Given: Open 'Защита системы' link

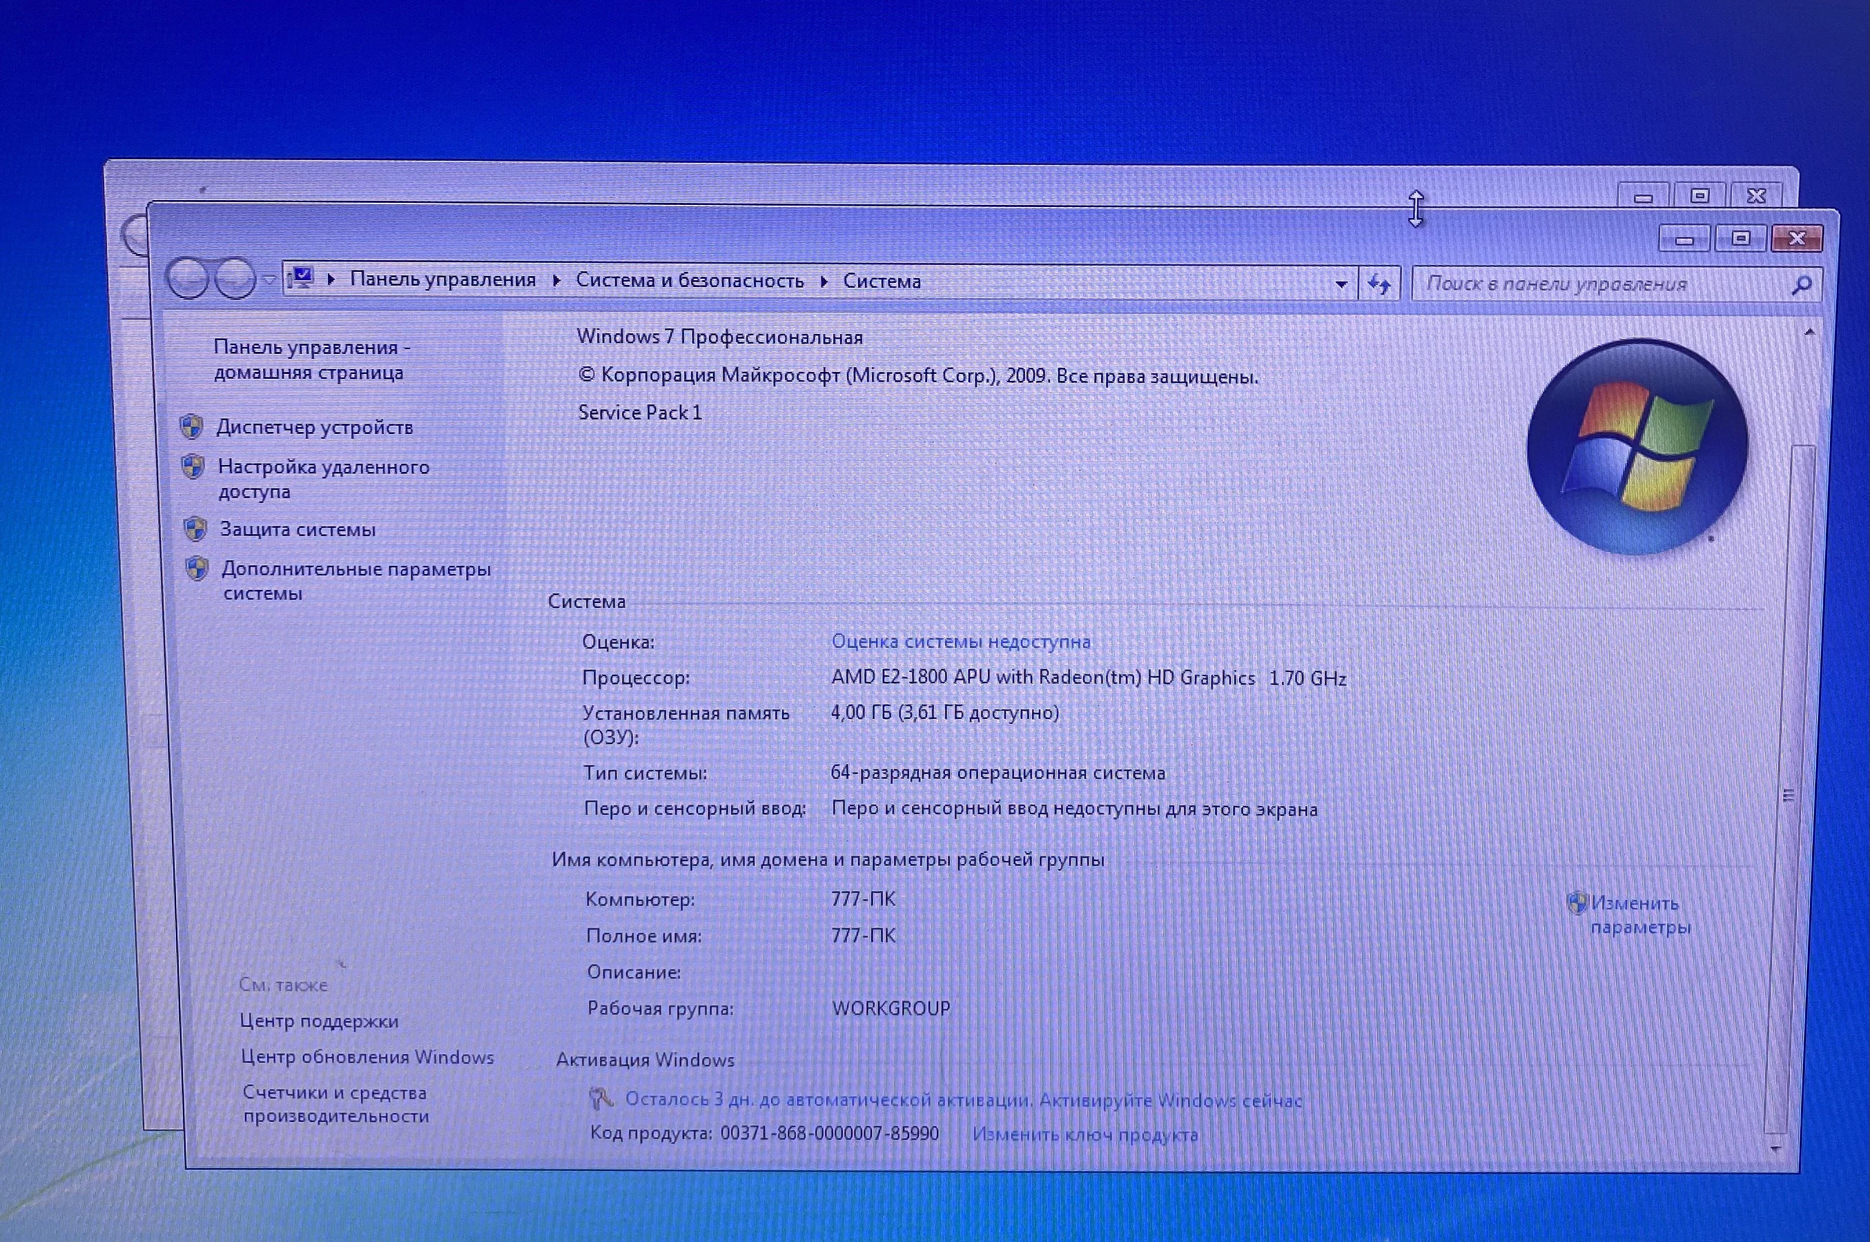Looking at the screenshot, I should (297, 529).
